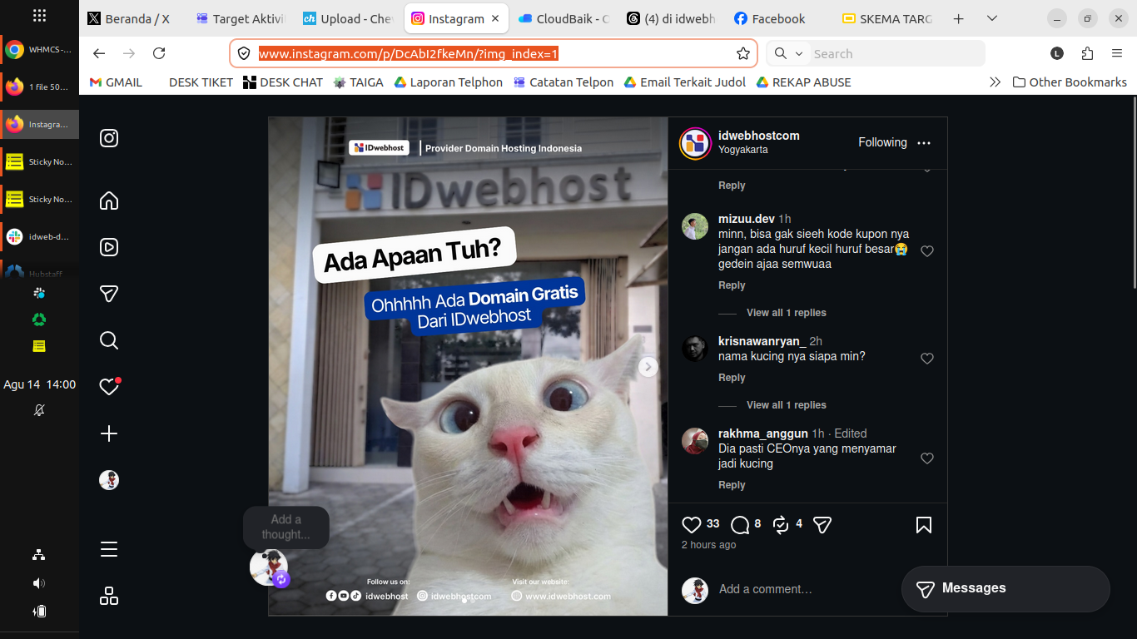Open the Firefox account icon labeled L
1137x639 pixels.
pos(1057,53)
